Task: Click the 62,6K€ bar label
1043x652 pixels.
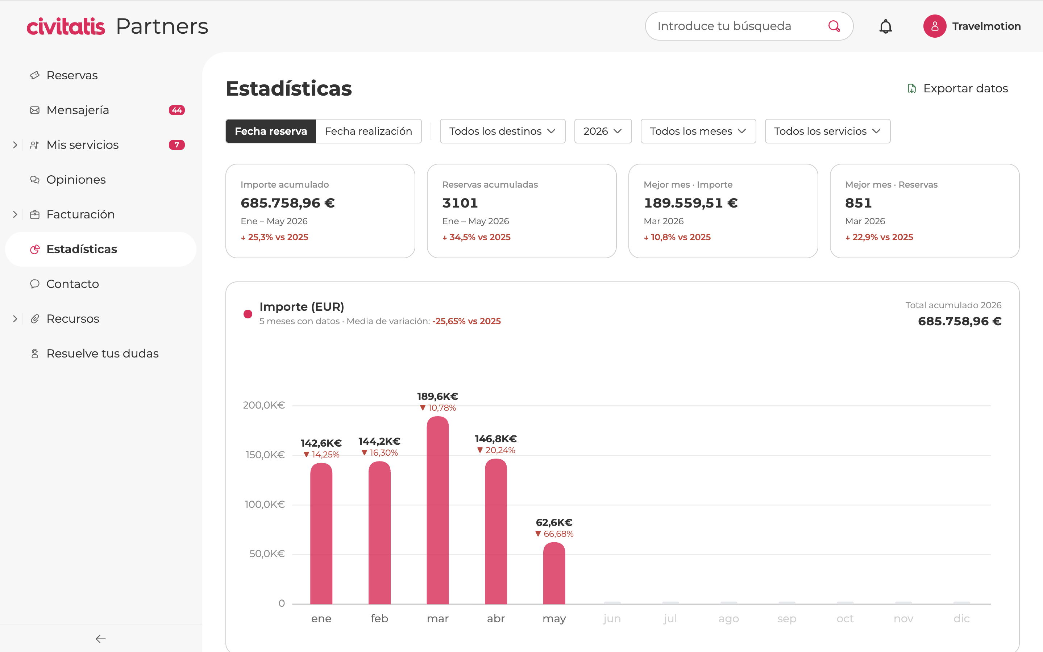Action: pos(554,523)
